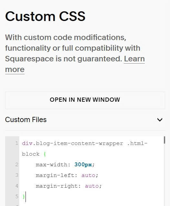The image size is (170, 206).
Task: Click the code editor scrollbar thumb
Action: pyautogui.click(x=165, y=140)
